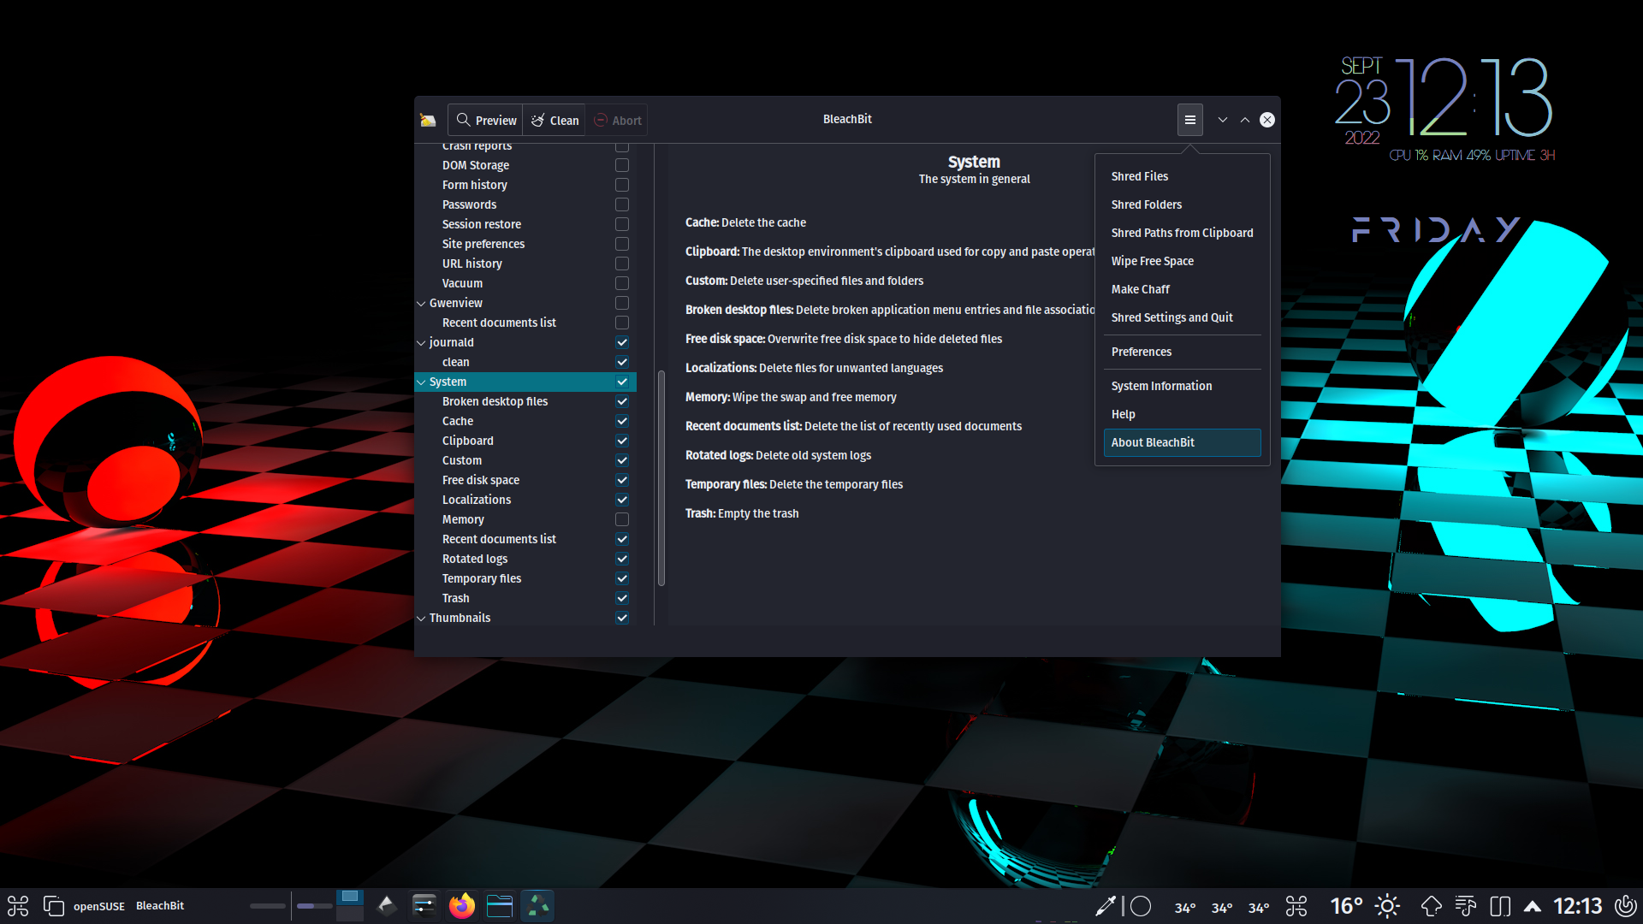Check the Passwords option
Screen dimensions: 1643x924
tap(622, 204)
